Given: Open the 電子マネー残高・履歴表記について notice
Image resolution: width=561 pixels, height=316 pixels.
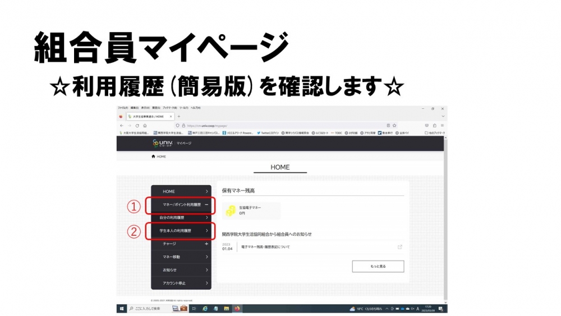Looking at the screenshot, I should (266, 247).
